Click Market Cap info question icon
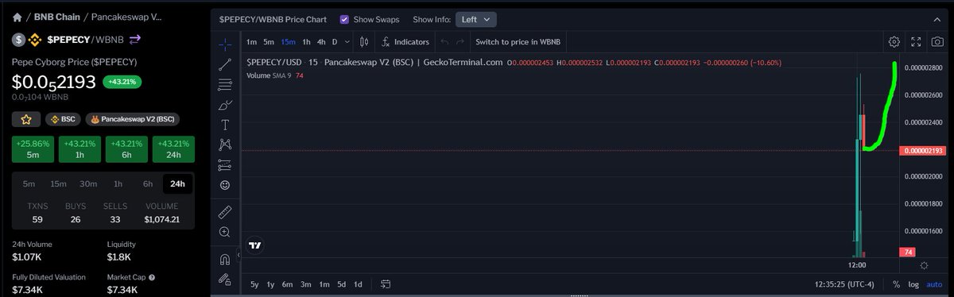The image size is (954, 297). (152, 278)
